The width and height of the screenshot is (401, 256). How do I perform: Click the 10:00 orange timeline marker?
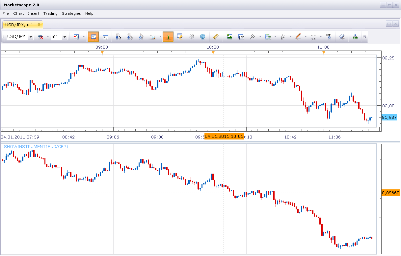213,53
